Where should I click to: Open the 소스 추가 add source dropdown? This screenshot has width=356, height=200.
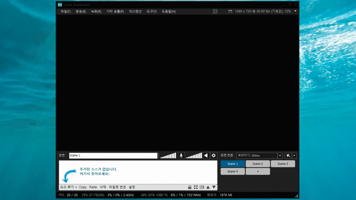coord(68,187)
